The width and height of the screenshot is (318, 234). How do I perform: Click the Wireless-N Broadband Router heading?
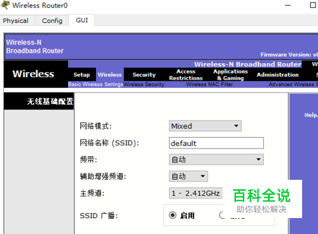247,64
